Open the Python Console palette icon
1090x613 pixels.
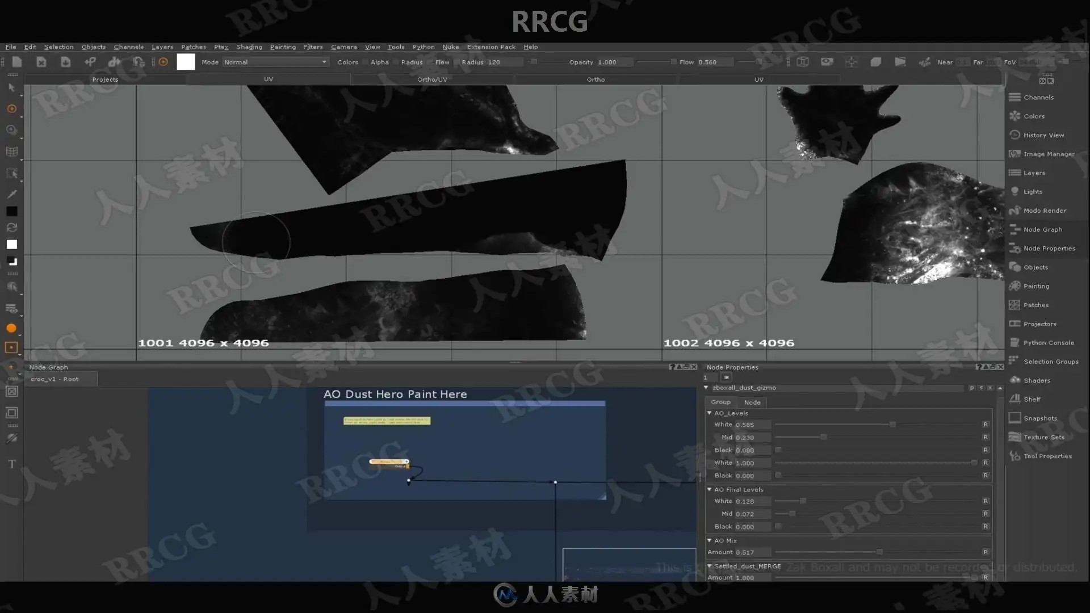pyautogui.click(x=1014, y=342)
